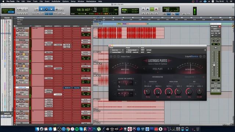Decrease reverb time with minus button
Image resolution: width=235 pixels, height=132 pixels.
[115, 83]
